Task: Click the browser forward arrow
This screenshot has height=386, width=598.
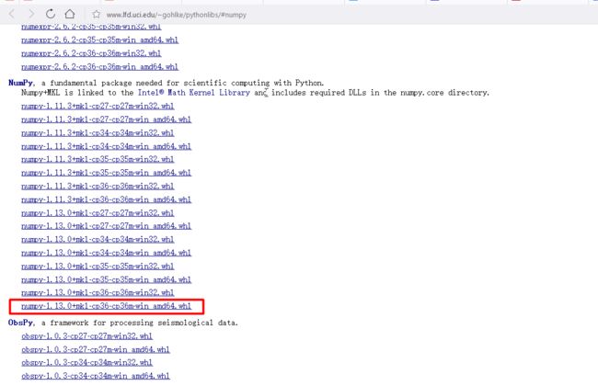Action: coord(31,15)
